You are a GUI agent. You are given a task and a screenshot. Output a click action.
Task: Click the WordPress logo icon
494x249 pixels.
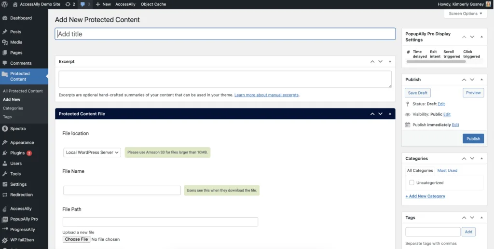click(4, 4)
